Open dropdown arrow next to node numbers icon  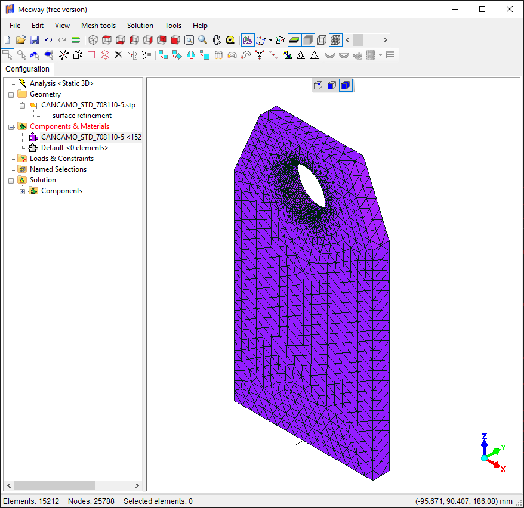click(x=270, y=40)
